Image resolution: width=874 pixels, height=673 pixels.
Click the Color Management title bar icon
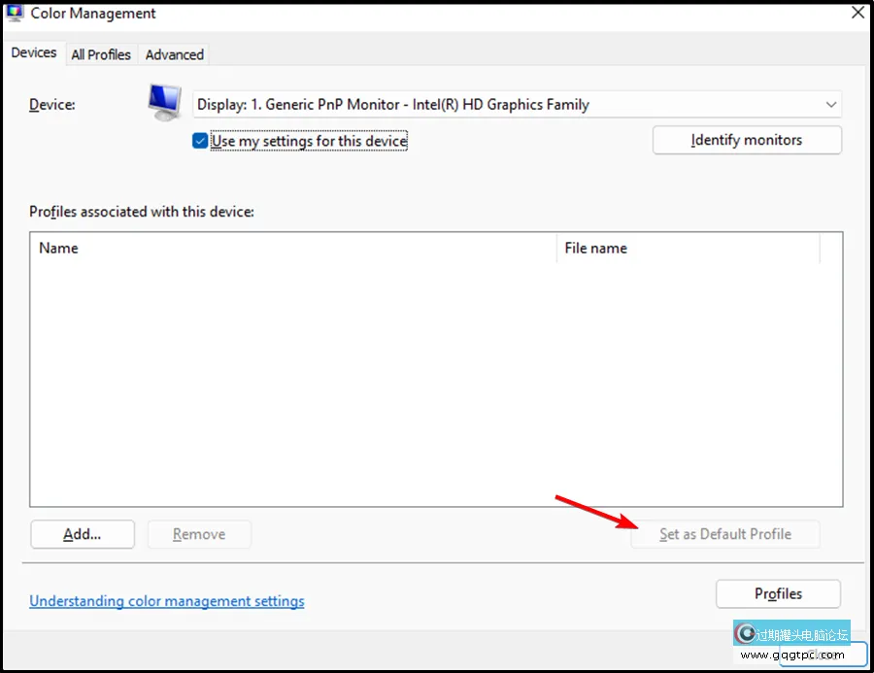coord(15,13)
